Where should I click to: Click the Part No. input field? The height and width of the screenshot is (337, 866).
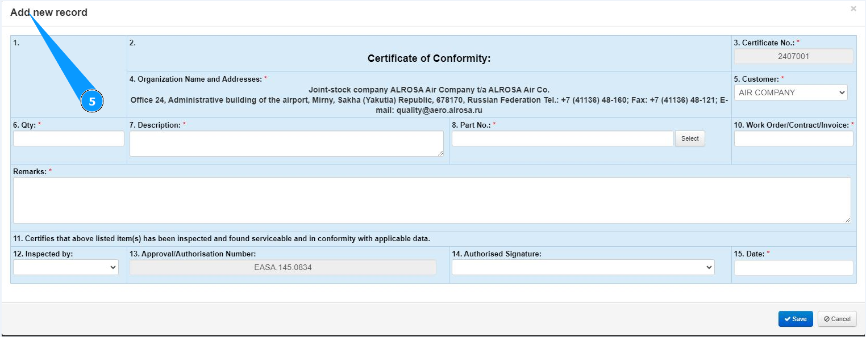562,138
